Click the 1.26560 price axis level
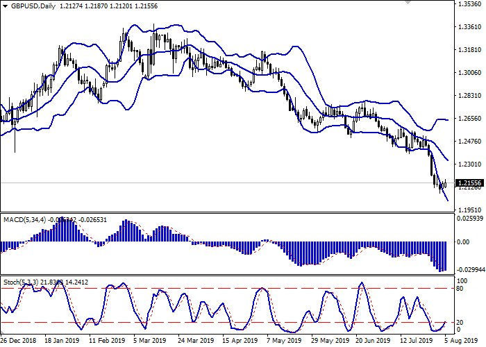Screen dimensions: 486x347 tap(468, 119)
